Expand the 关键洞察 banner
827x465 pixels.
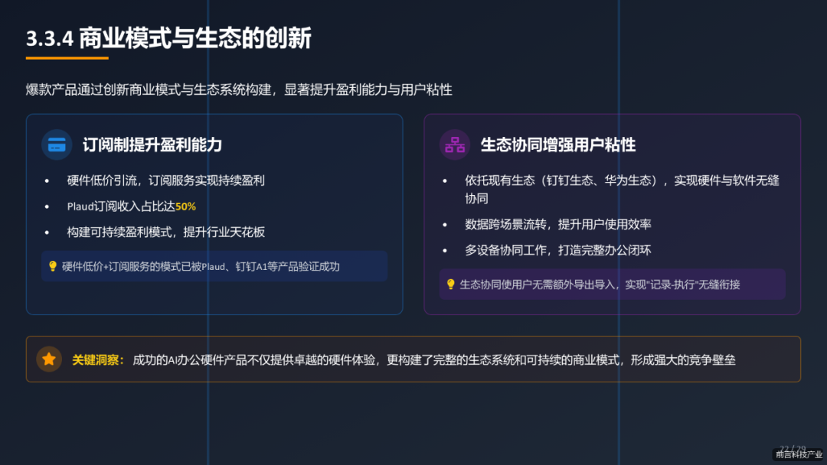coord(413,359)
